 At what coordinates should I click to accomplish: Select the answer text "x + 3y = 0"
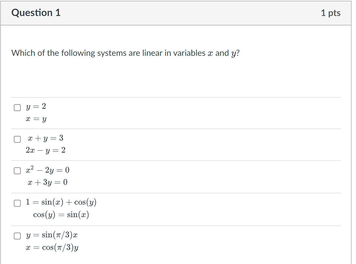point(48,182)
